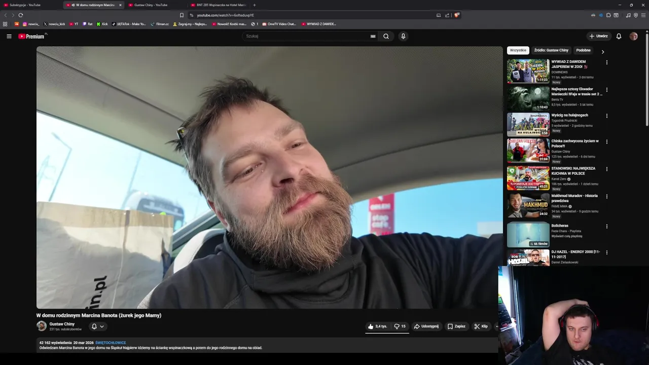Open 'nowciu_' Instagram bookmark

pos(31,24)
